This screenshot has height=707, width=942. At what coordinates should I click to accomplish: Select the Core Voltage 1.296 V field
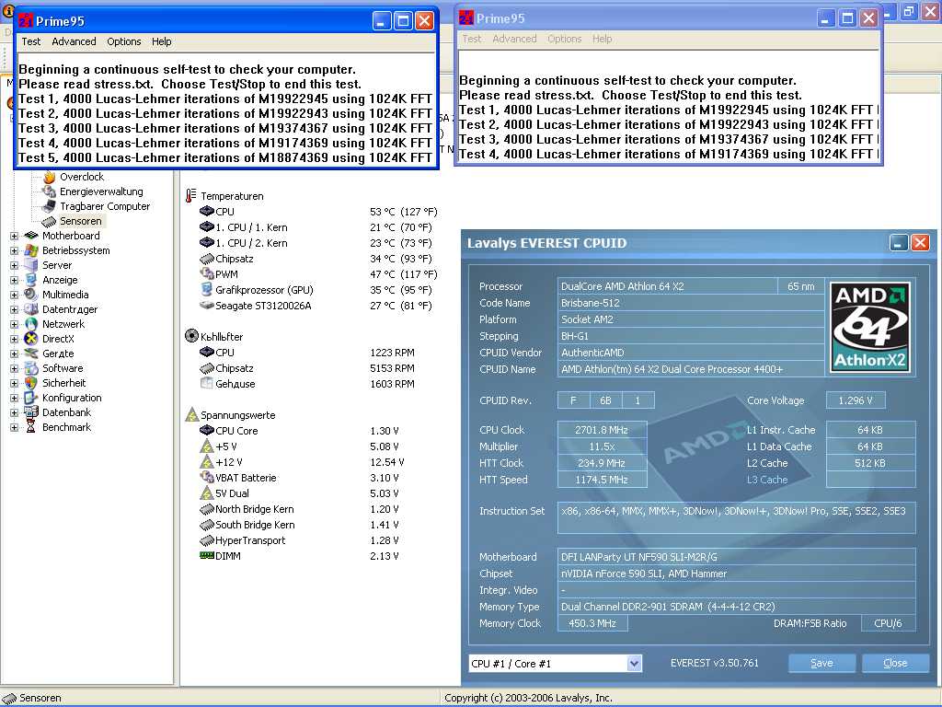[x=856, y=400]
